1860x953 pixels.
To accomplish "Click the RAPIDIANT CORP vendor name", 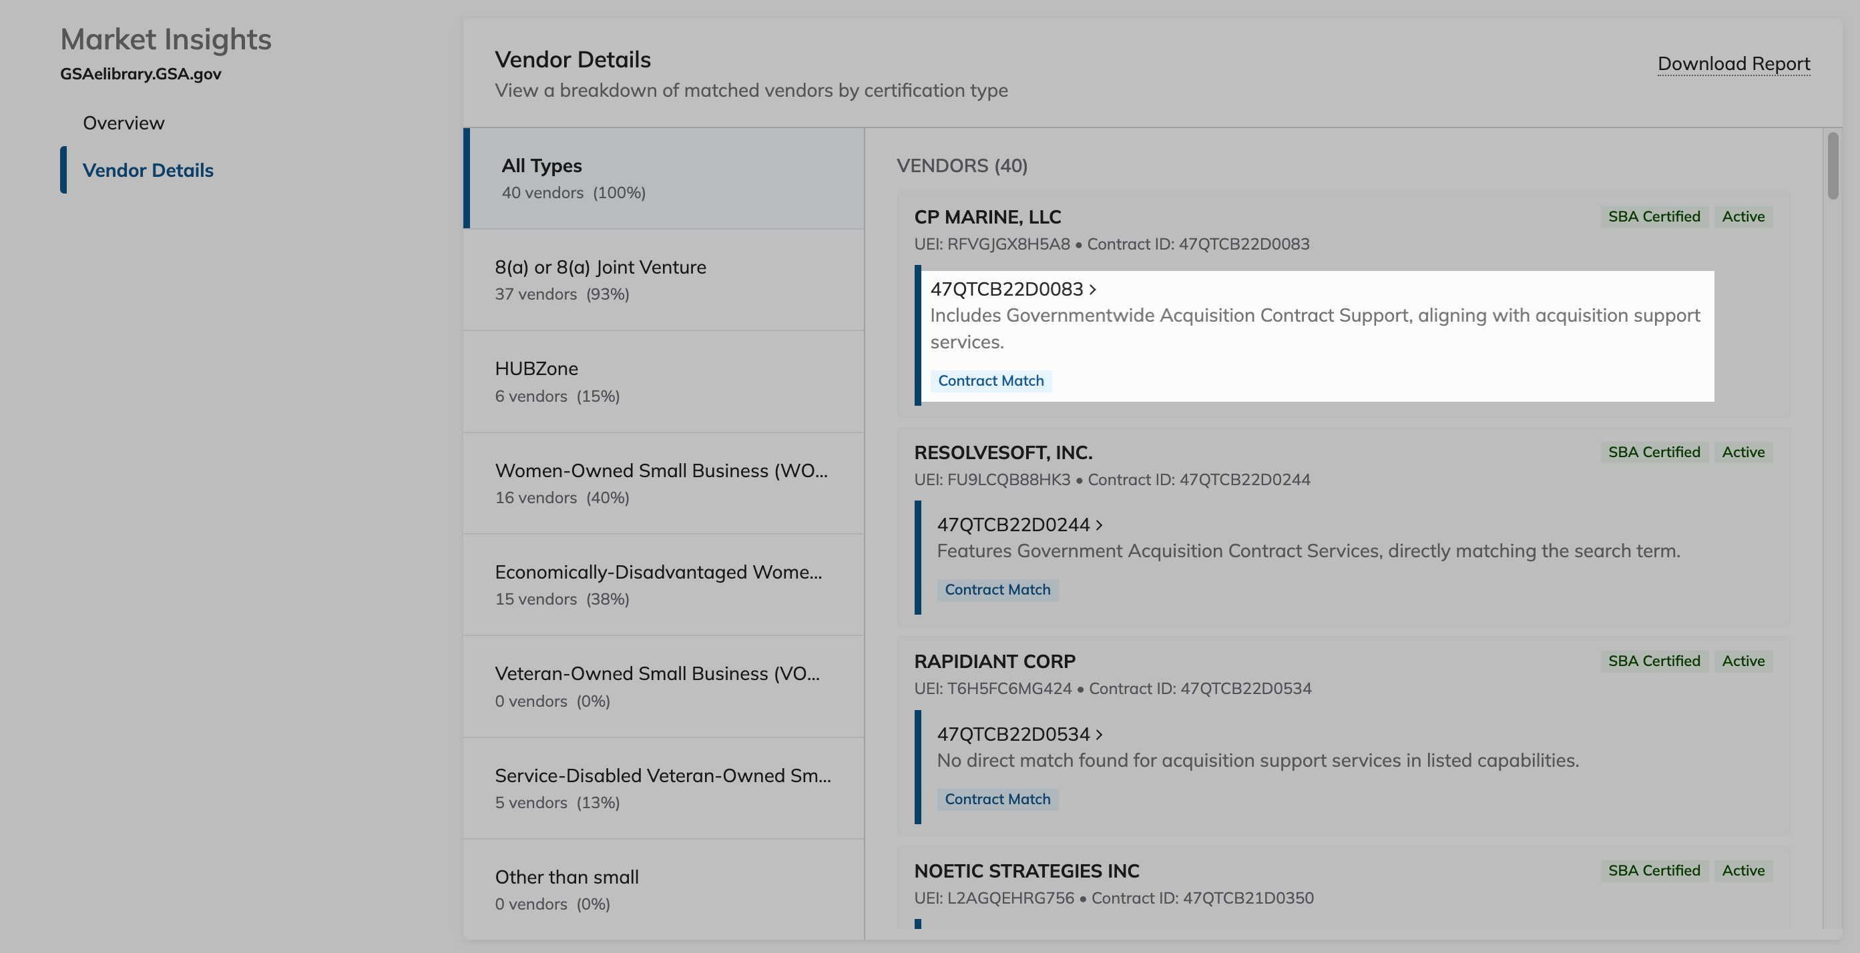I will (994, 661).
